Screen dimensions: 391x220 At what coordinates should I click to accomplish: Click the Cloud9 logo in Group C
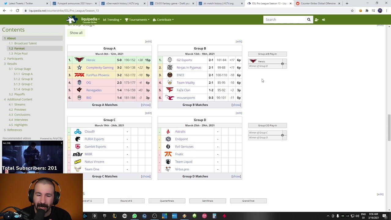point(78,131)
